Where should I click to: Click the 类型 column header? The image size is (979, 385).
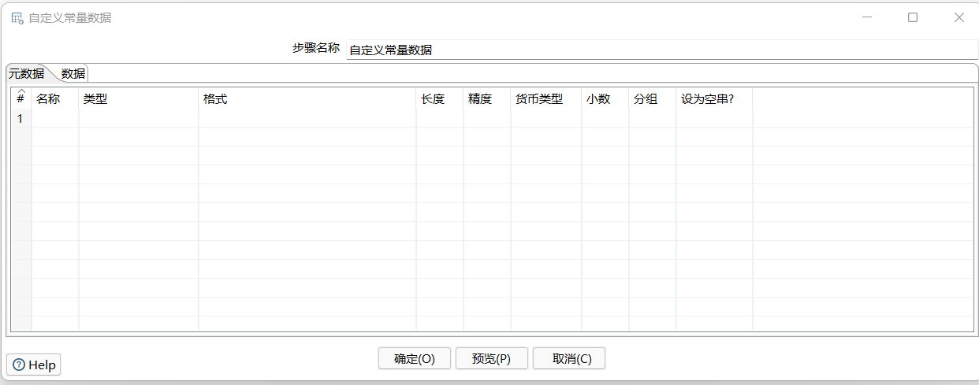pos(139,99)
